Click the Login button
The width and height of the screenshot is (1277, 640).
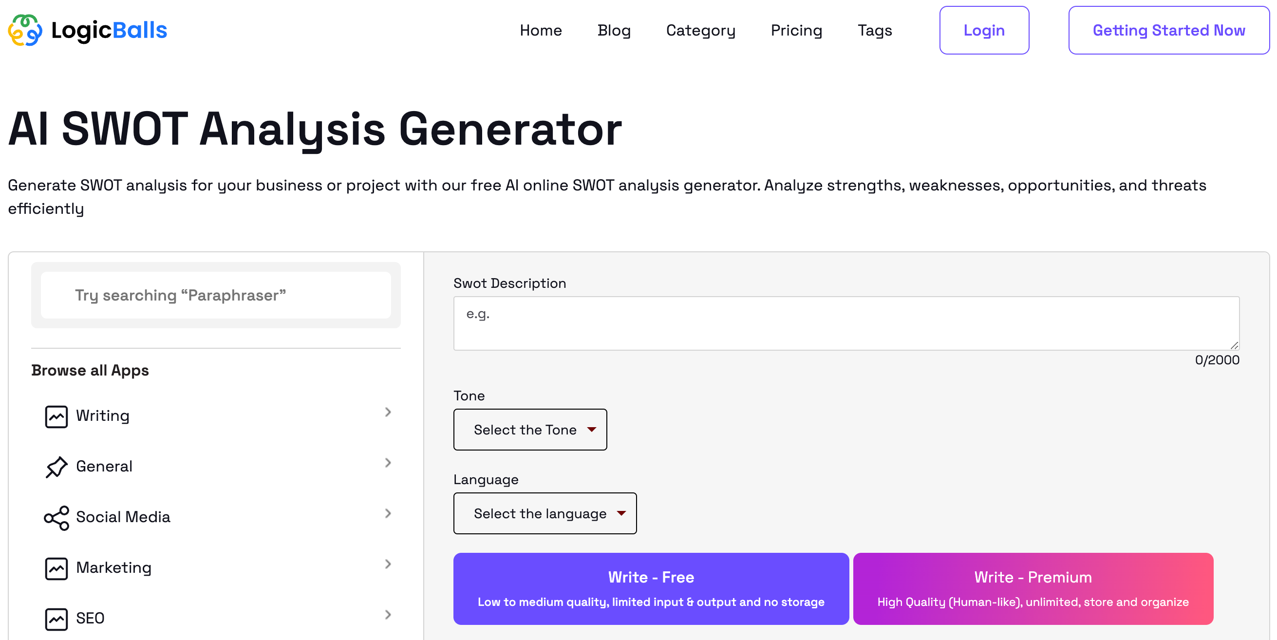coord(984,30)
